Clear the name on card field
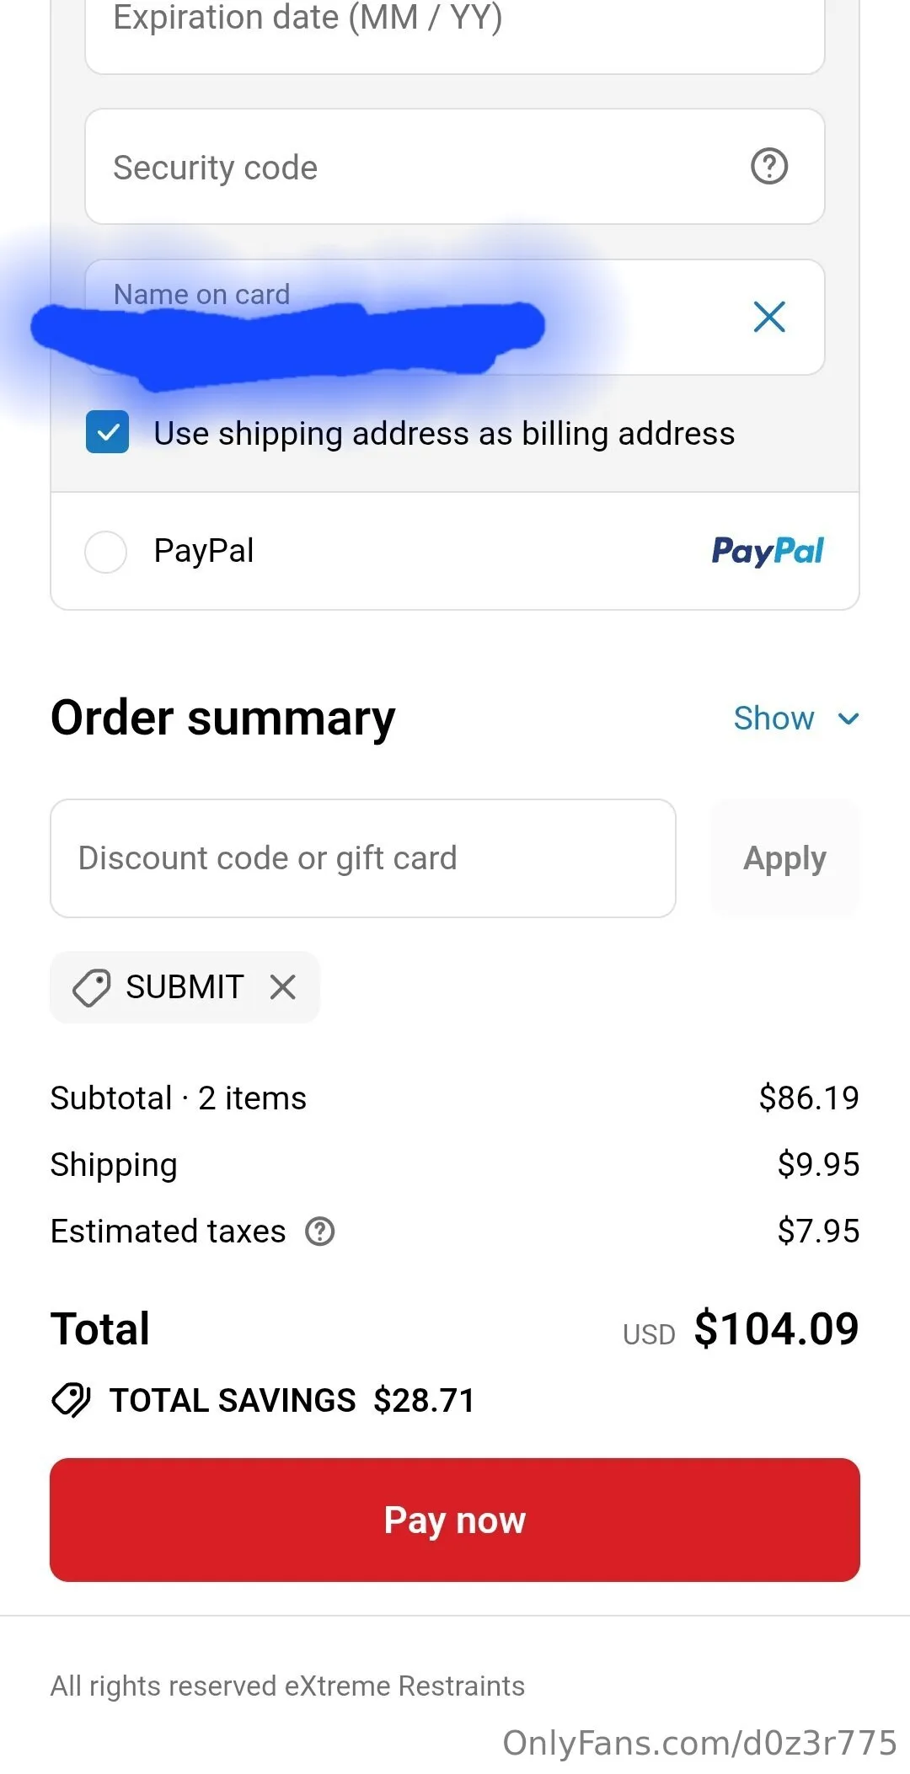Screen dimensions: 910x1774 768,318
